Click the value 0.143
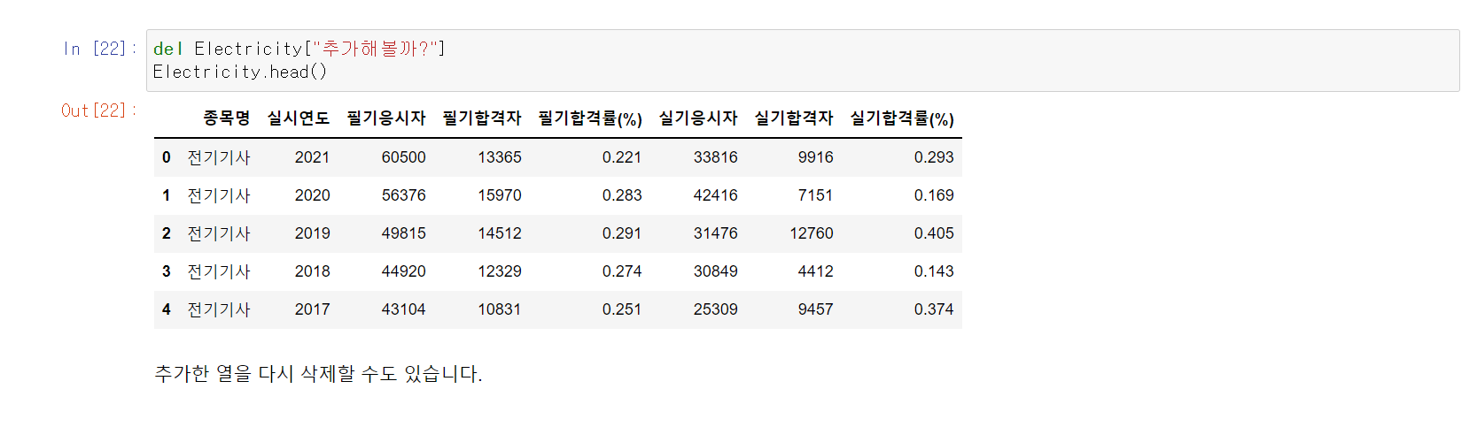1477x427 pixels. pos(934,271)
